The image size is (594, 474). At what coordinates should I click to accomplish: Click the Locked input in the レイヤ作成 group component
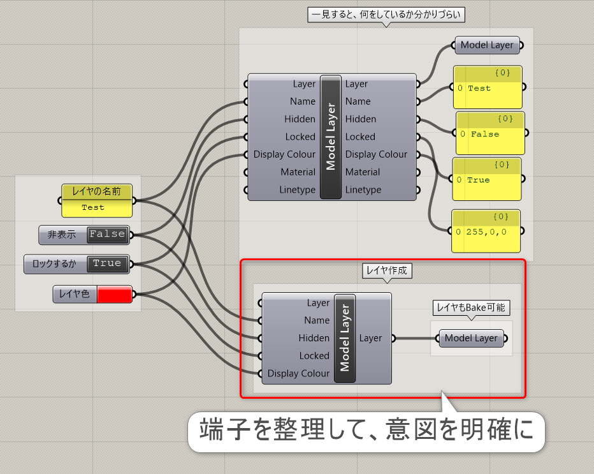tap(314, 356)
